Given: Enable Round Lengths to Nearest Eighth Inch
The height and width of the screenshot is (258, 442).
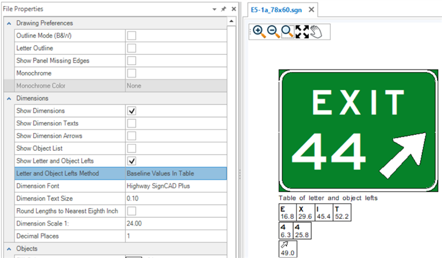Looking at the screenshot, I should pos(131,211).
